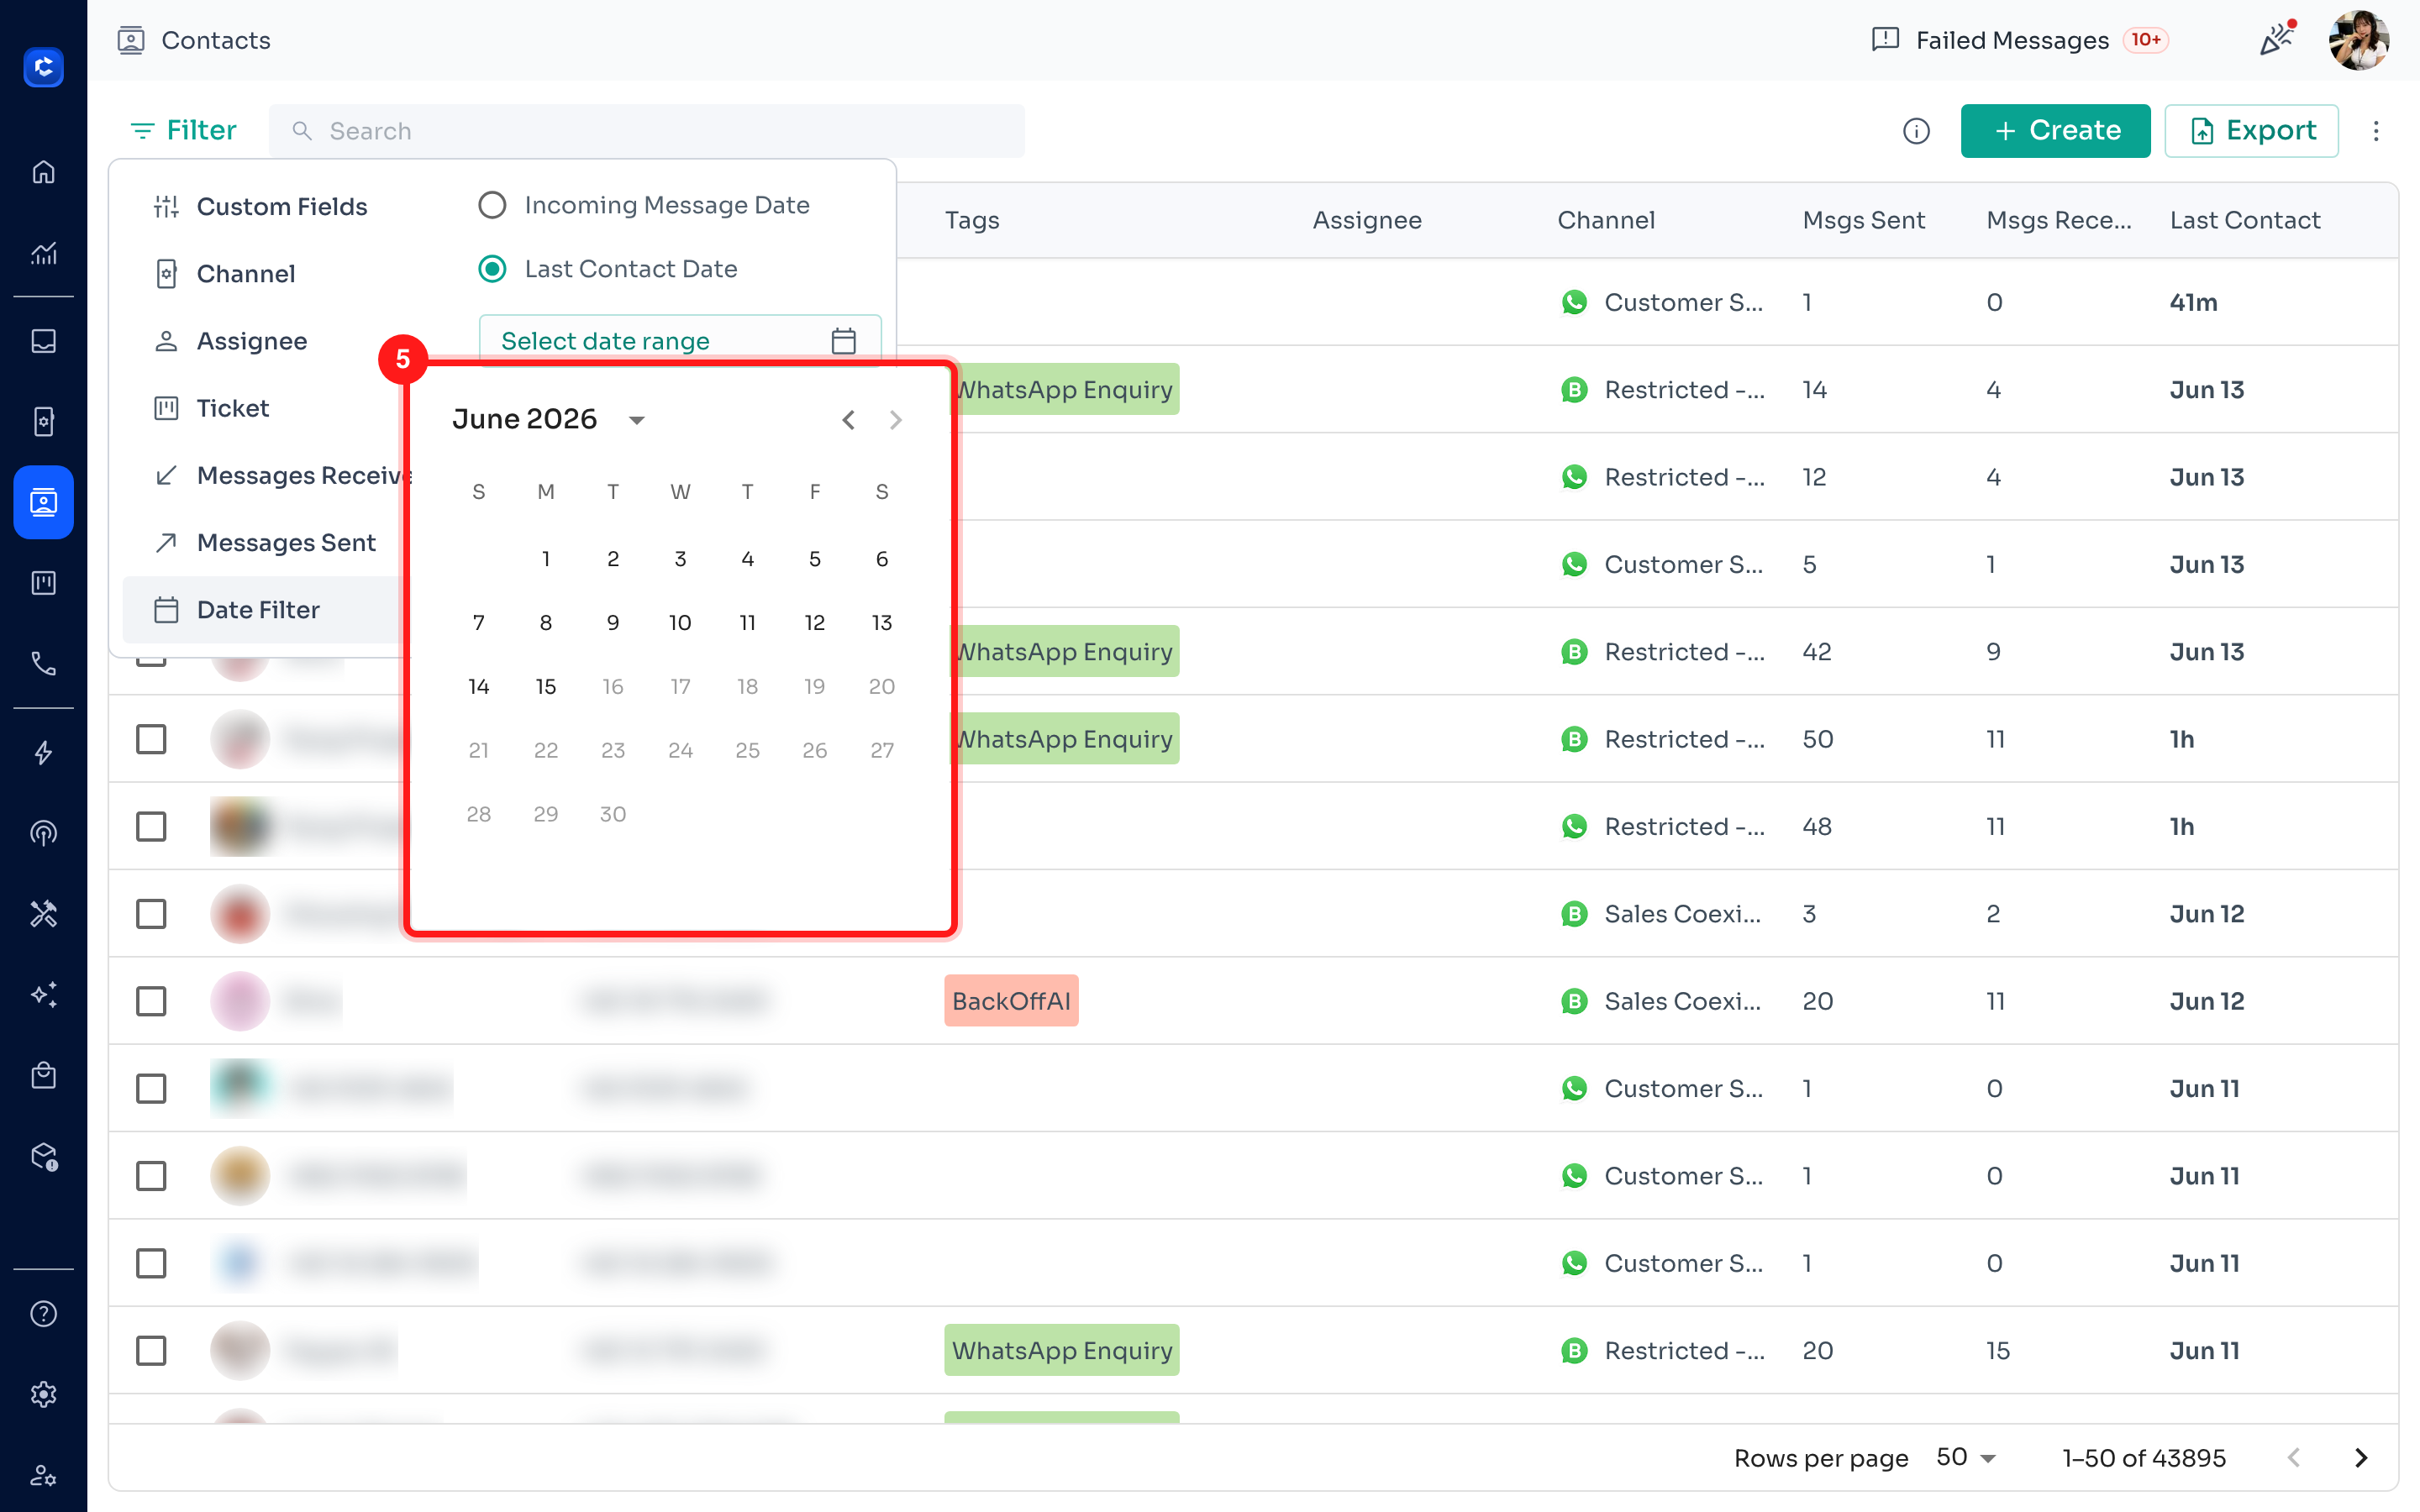2420x1512 pixels.
Task: Click the Tags column header
Action: tap(972, 220)
